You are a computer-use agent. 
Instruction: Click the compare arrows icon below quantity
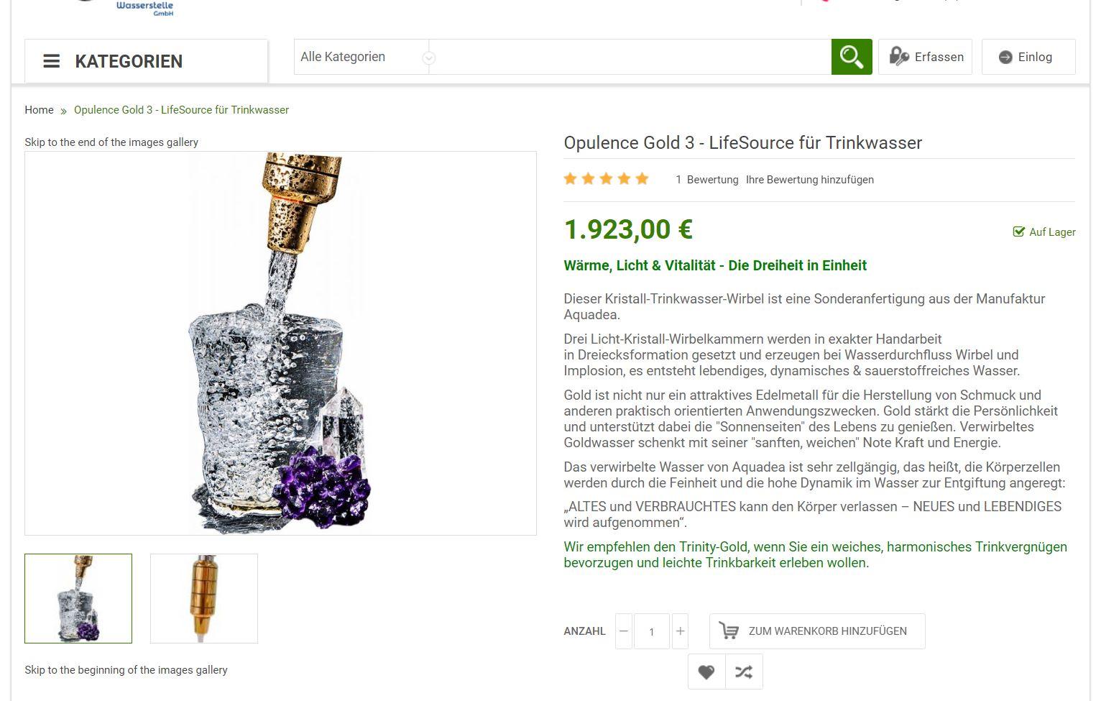(744, 671)
